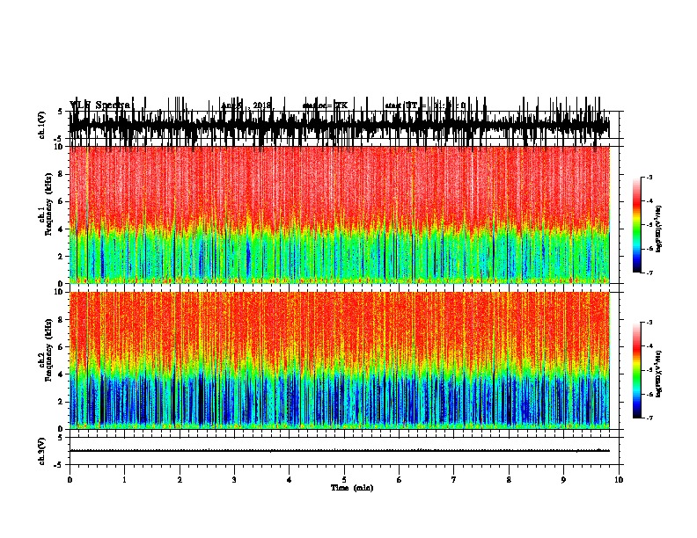697x538 pixels.
Task: Select the -6 label on ch.2 color bar
Action: point(649,394)
